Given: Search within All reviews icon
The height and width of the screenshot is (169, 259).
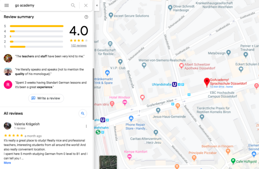Looking at the screenshot, I should (83, 114).
